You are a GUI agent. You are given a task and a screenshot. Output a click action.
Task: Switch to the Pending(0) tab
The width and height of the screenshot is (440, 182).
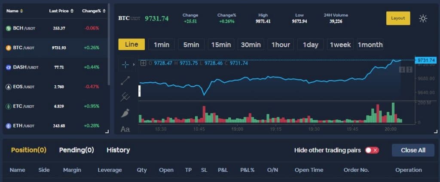point(76,150)
